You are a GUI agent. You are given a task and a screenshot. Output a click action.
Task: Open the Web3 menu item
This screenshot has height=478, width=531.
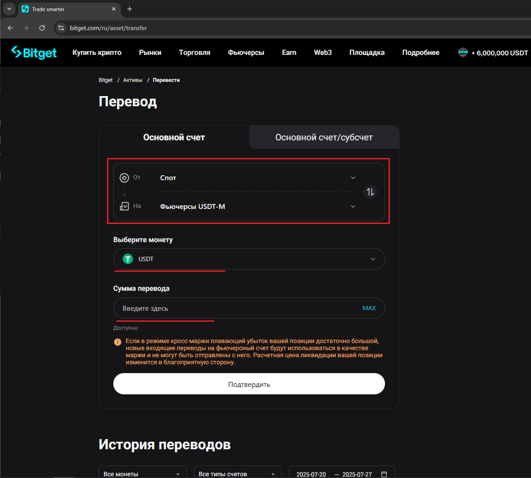pyautogui.click(x=323, y=53)
